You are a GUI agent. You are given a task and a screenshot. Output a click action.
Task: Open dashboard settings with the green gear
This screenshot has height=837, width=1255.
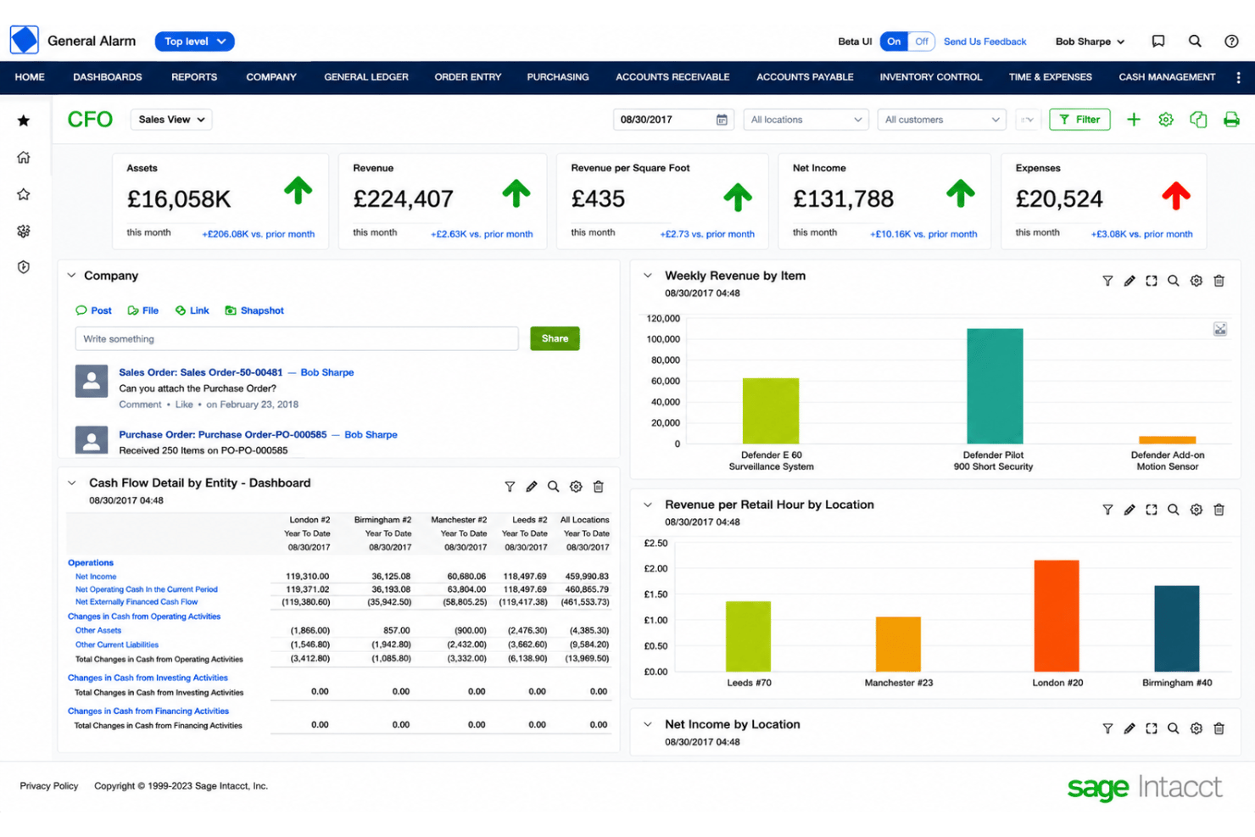click(1166, 120)
